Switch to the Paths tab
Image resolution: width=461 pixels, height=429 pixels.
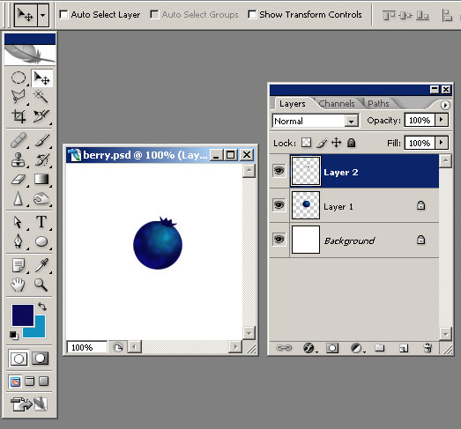378,103
